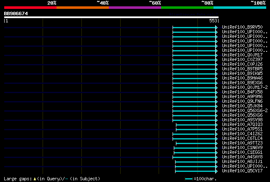Viewport: 270px width, 182px height.
Task: Select the UniRef100_A9TT23 hit label
Action: pos(242,143)
